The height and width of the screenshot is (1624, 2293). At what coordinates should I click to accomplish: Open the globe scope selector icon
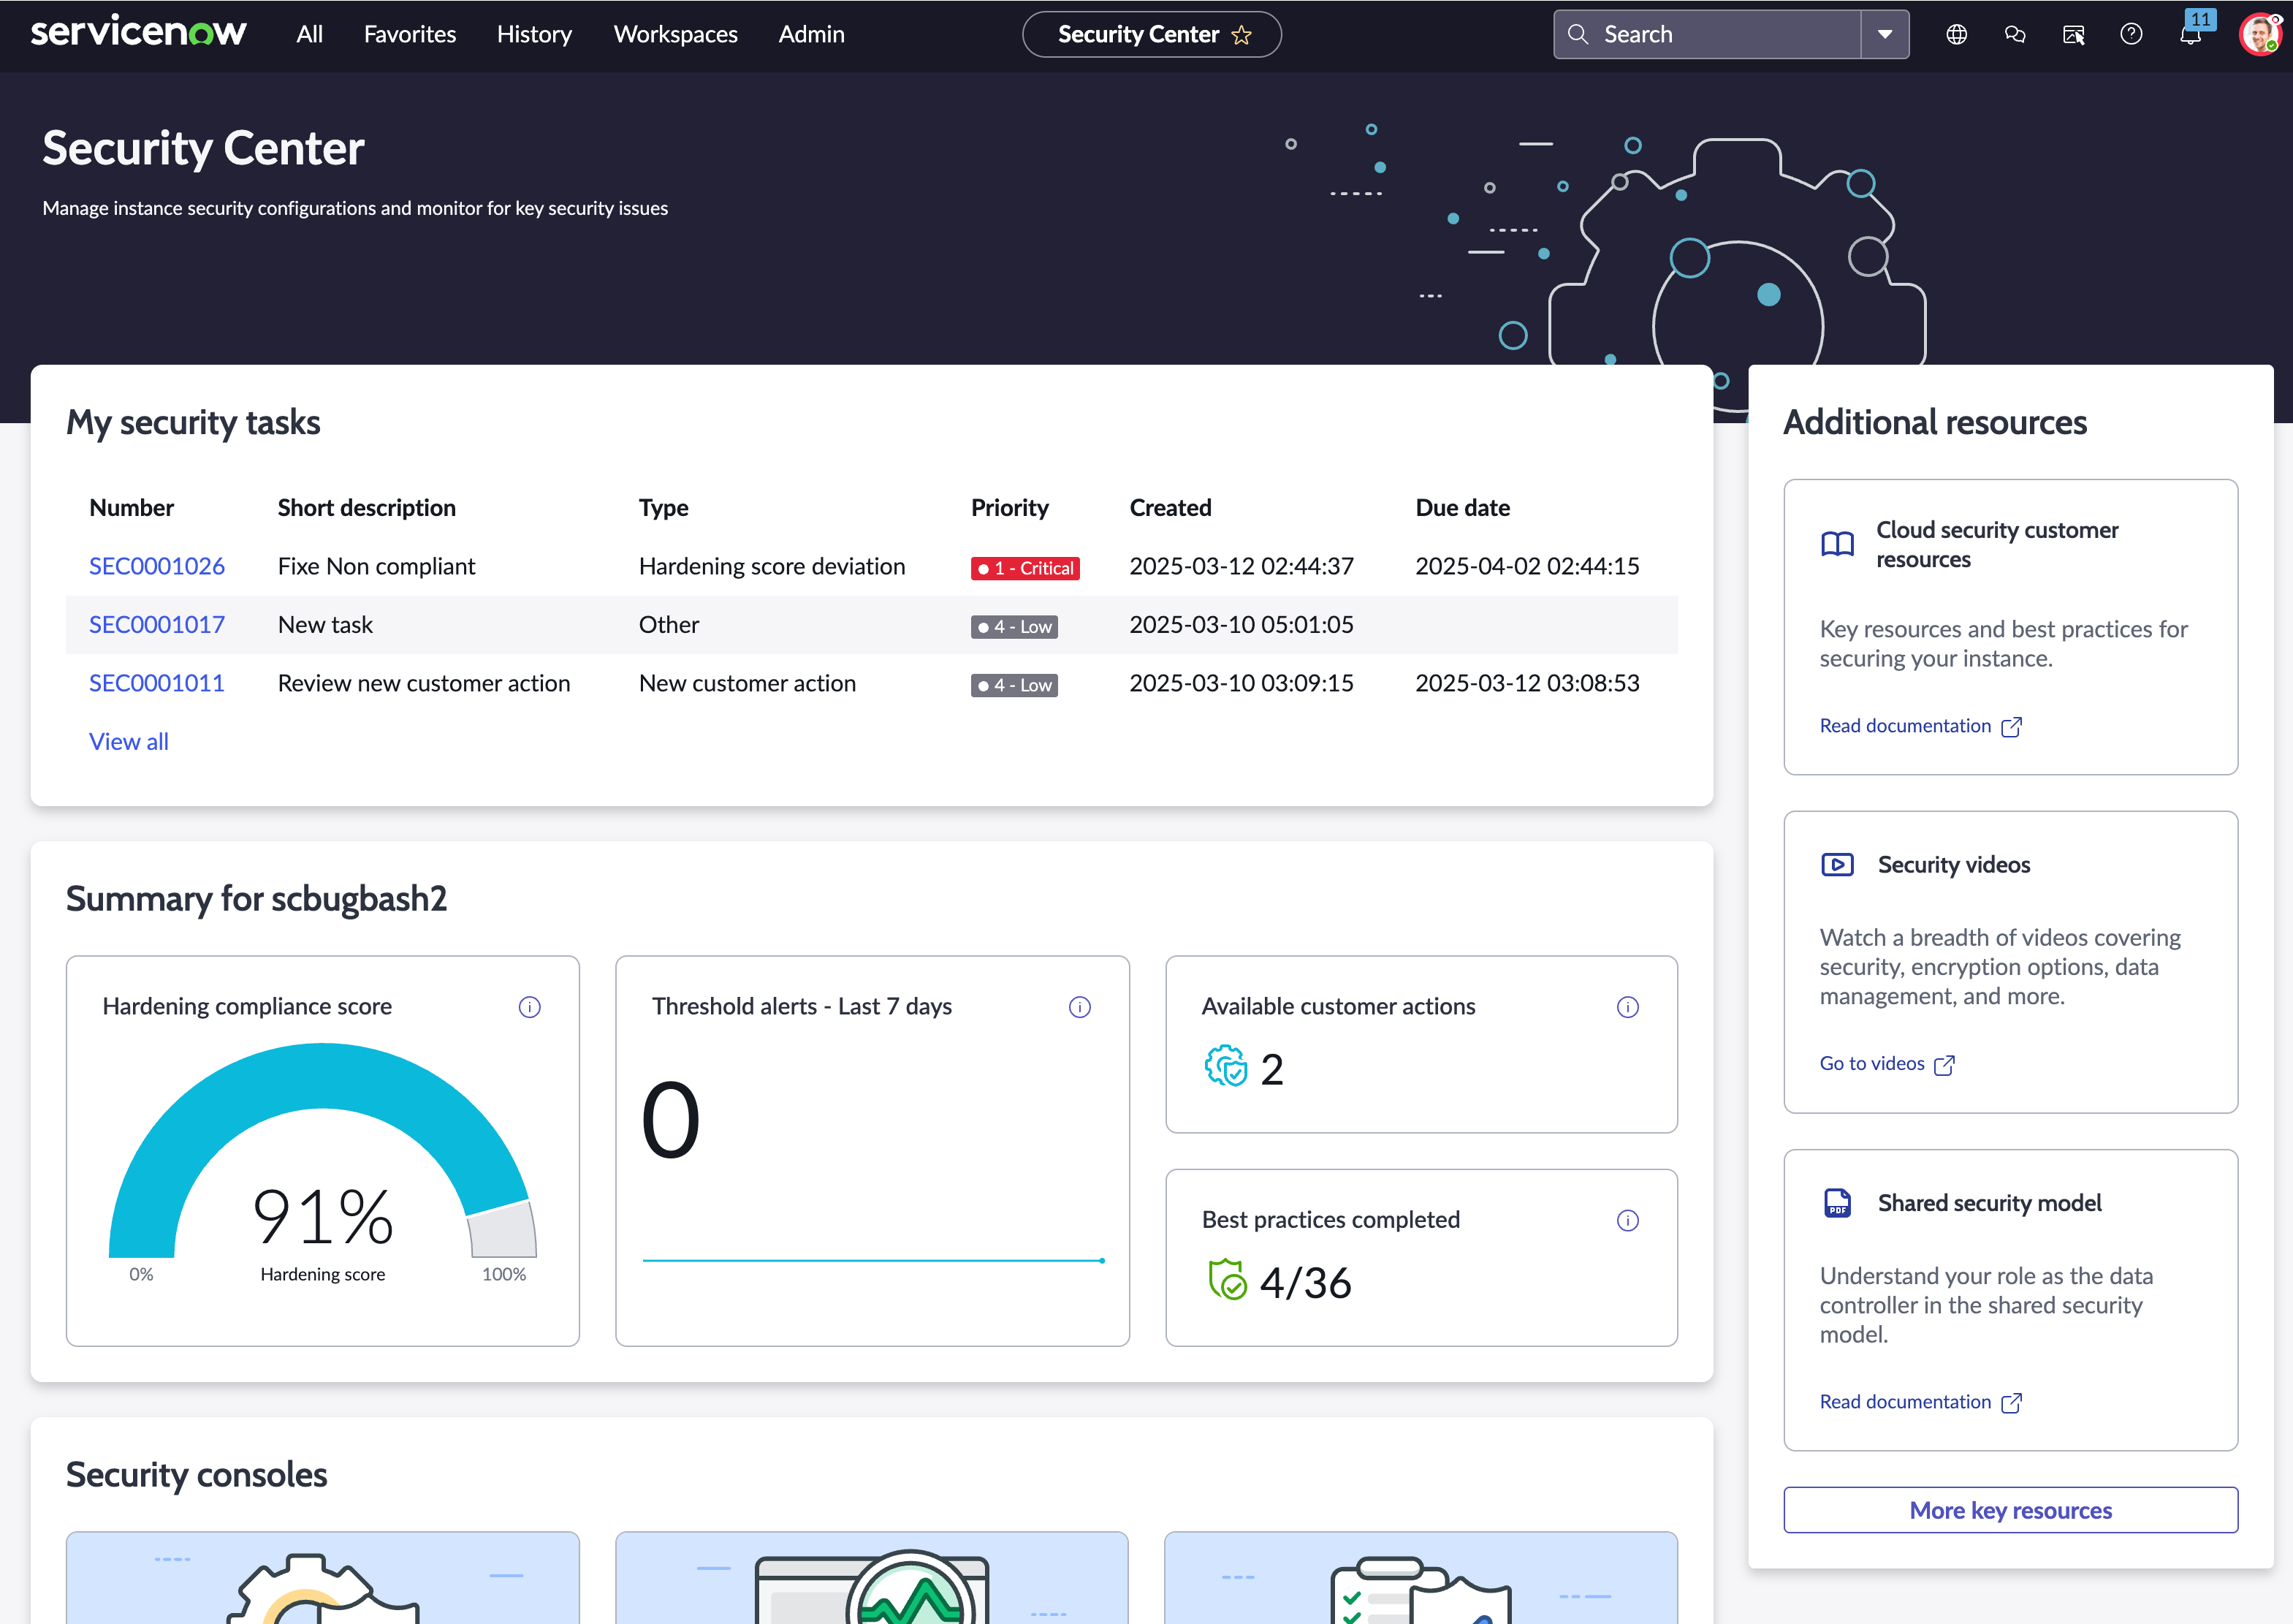(1956, 34)
